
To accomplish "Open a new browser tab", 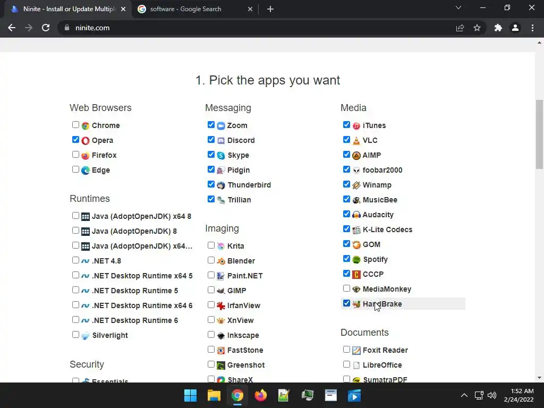I will [270, 9].
